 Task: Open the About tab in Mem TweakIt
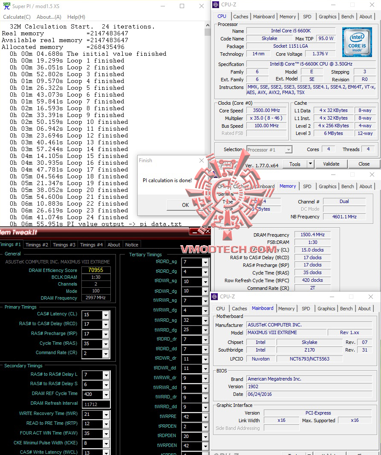114,245
